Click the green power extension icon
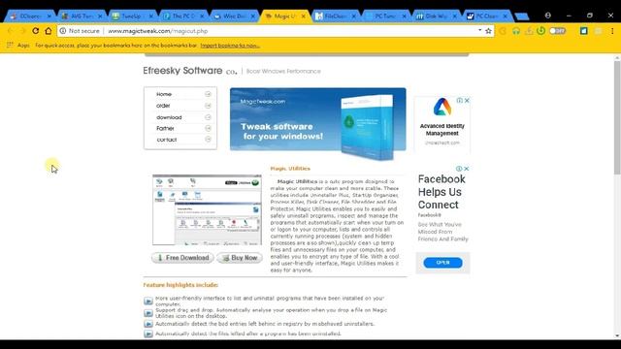Image resolution: width=621 pixels, height=349 pixels. (x=541, y=31)
